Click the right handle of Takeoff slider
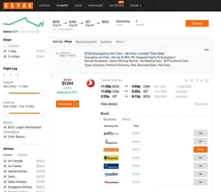This screenshot has width=221, height=192. [x=42, y=93]
